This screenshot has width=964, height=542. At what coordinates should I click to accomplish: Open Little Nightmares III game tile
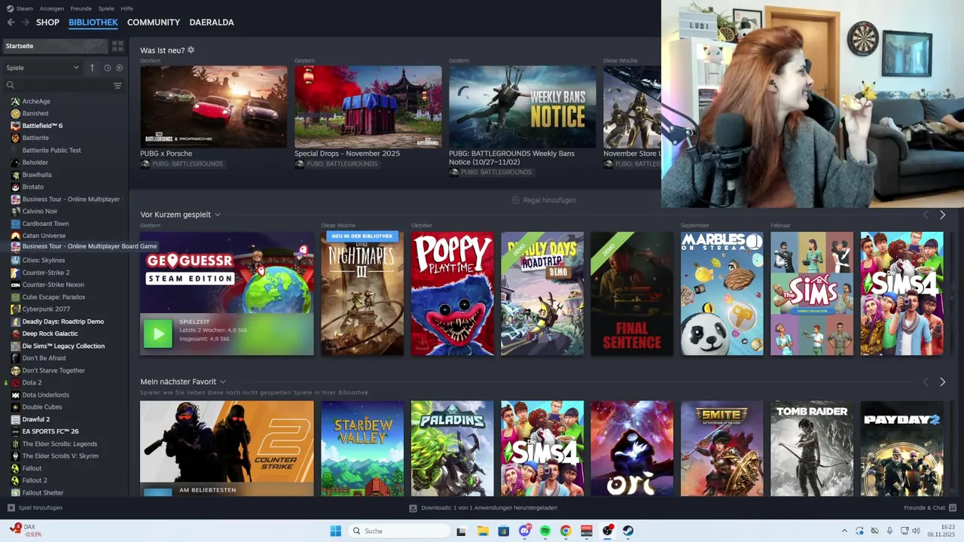click(362, 294)
